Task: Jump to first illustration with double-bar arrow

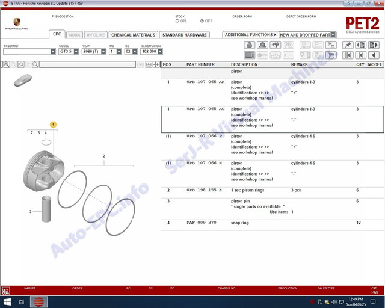Action: [348, 55]
